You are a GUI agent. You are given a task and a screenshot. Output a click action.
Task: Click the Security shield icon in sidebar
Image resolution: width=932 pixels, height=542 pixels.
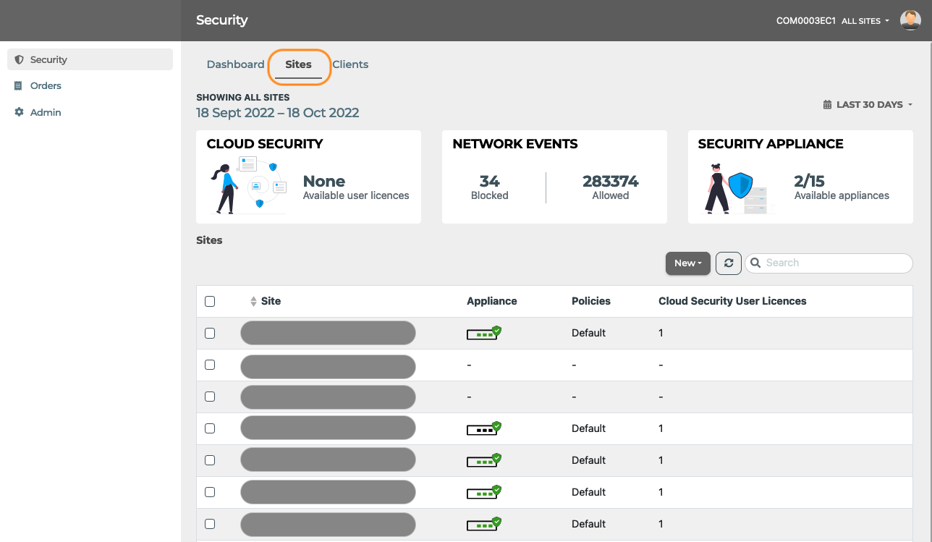coord(19,60)
